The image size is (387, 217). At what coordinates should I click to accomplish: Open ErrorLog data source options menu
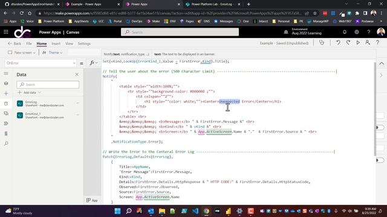click(78, 103)
